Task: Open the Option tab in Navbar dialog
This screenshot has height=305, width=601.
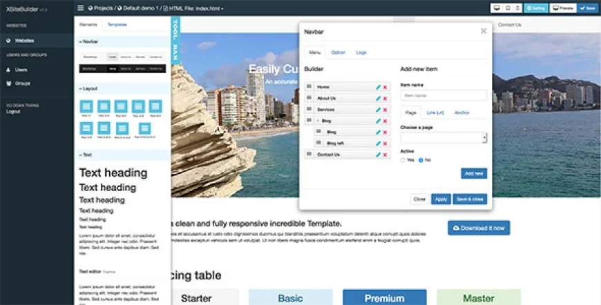Action: point(338,52)
